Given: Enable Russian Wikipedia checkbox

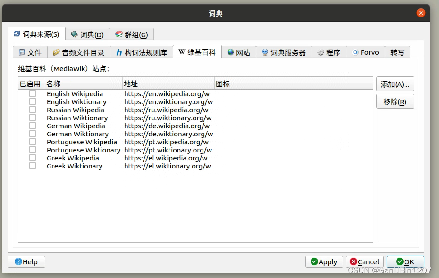Looking at the screenshot, I should (x=33, y=110).
